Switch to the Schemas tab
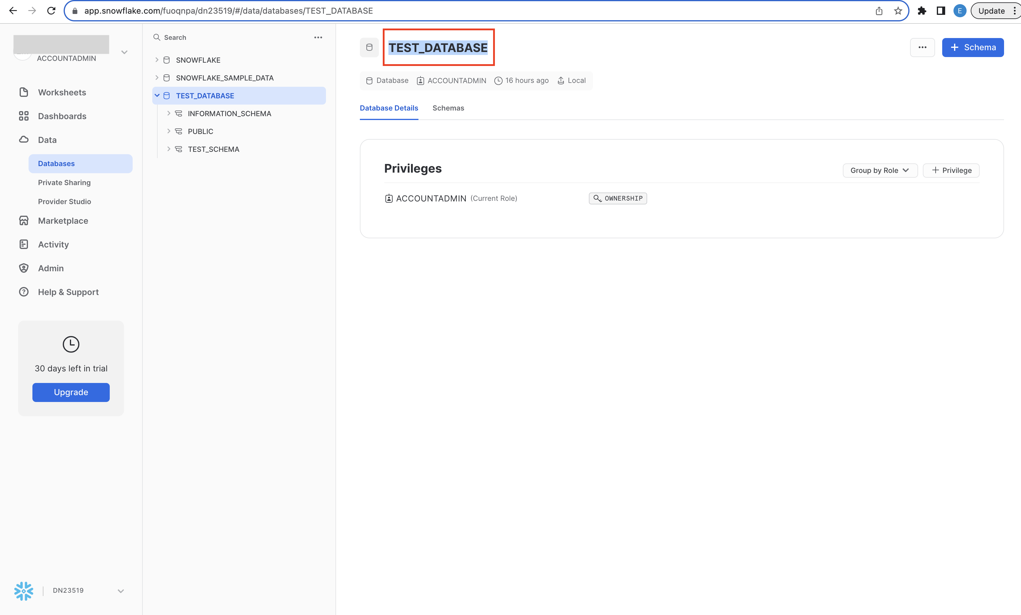Image resolution: width=1021 pixels, height=615 pixels. (448, 108)
